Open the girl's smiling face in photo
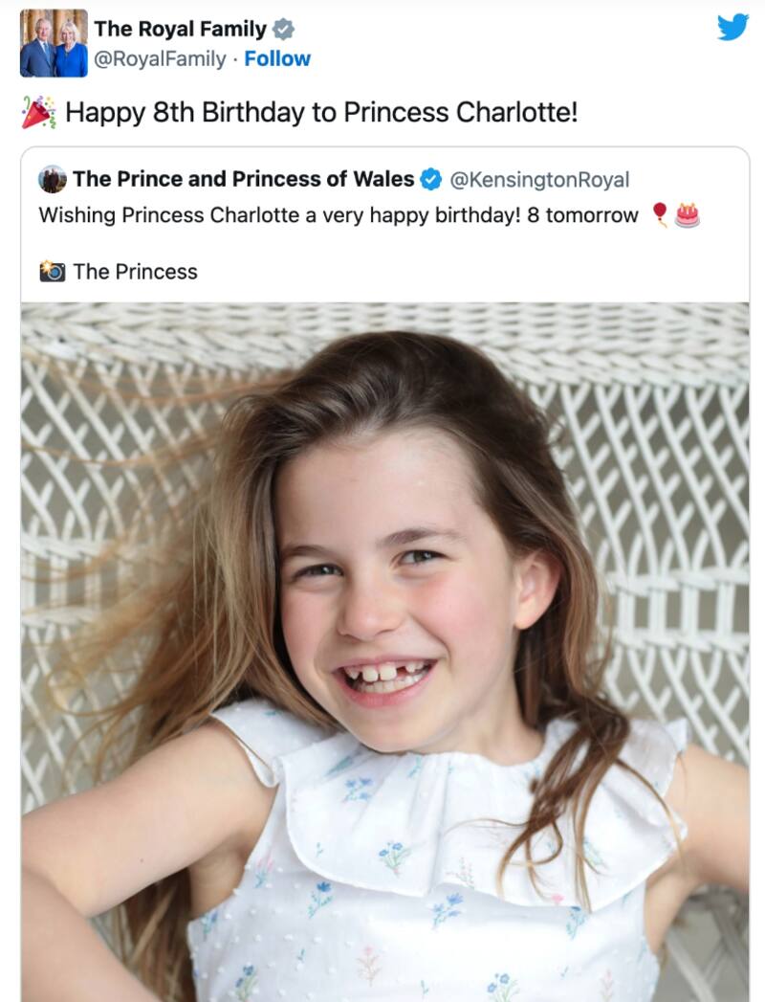Image resolution: width=765 pixels, height=1002 pixels. point(402,593)
